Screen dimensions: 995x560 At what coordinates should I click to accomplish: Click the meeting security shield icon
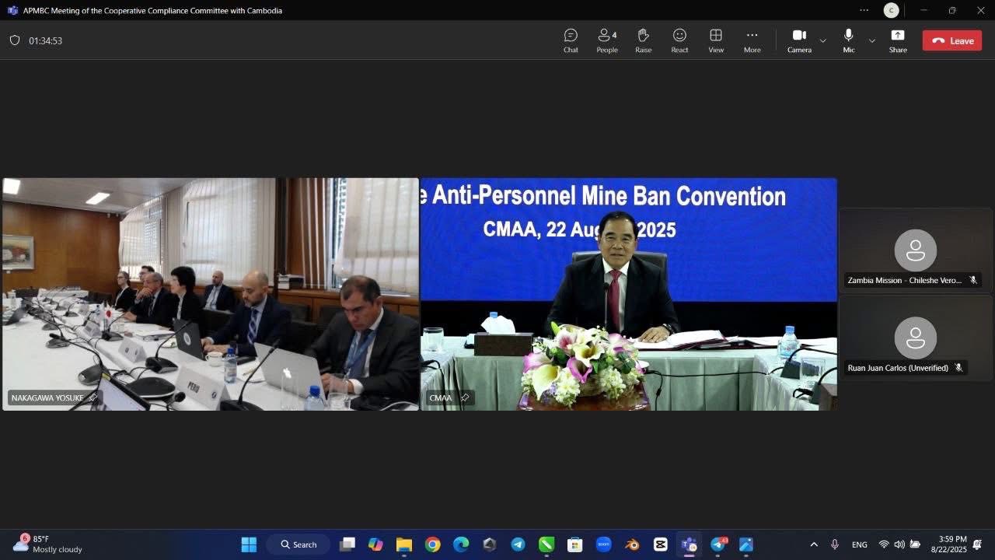pyautogui.click(x=15, y=40)
